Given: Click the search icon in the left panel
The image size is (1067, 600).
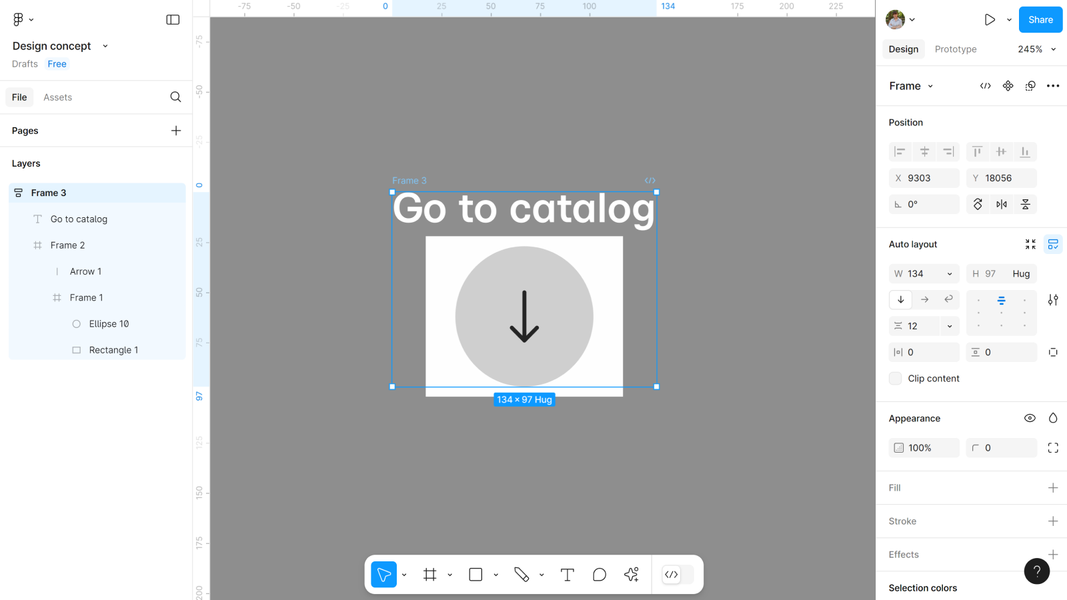Looking at the screenshot, I should coord(175,97).
